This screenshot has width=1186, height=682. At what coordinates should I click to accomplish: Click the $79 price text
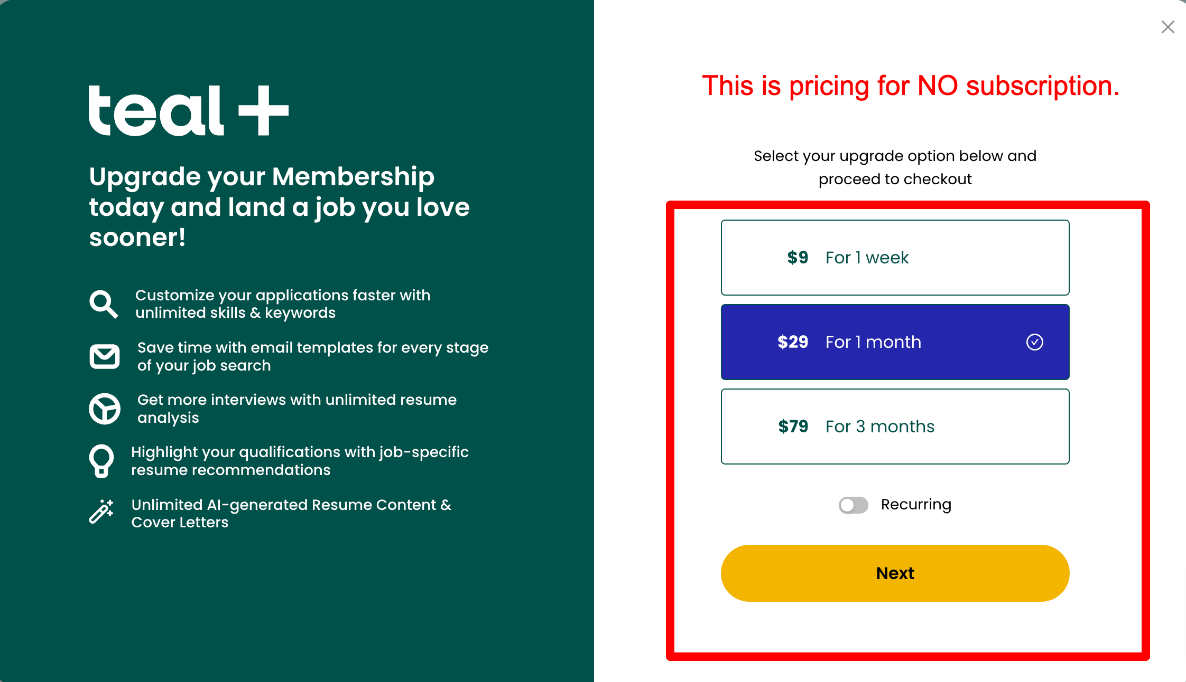(x=793, y=427)
